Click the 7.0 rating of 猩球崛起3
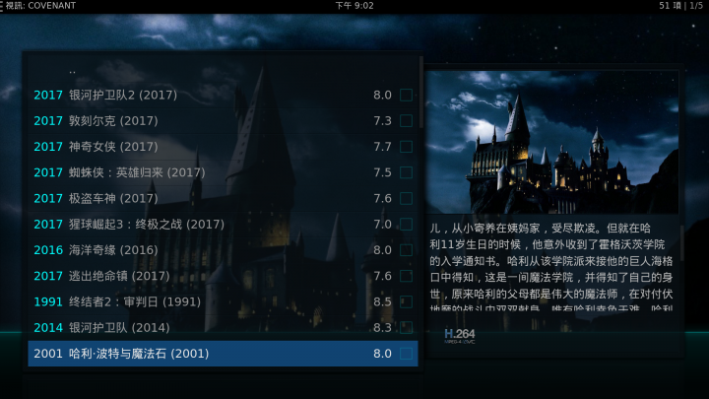Screen dimensions: 709x399 coord(382,224)
